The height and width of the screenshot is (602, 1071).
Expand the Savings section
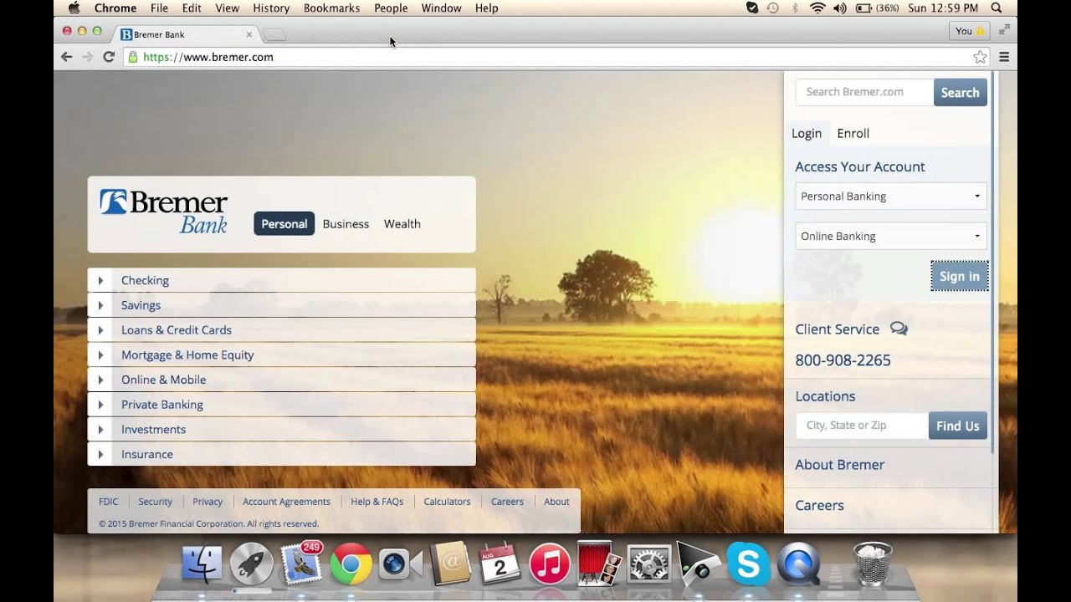pos(281,305)
